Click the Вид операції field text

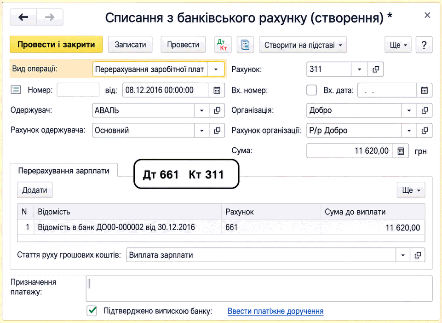coord(150,69)
